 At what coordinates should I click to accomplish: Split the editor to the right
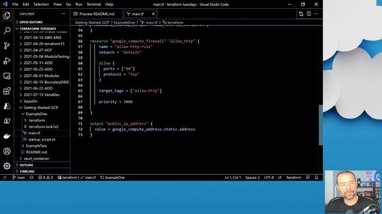point(309,14)
